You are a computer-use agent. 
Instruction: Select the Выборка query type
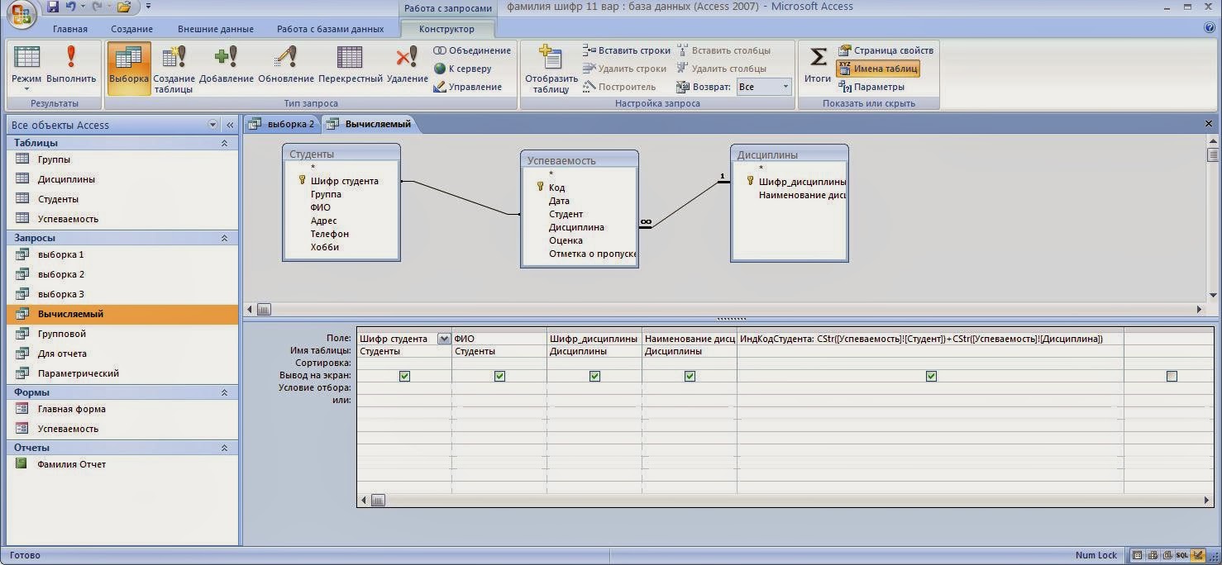(129, 69)
